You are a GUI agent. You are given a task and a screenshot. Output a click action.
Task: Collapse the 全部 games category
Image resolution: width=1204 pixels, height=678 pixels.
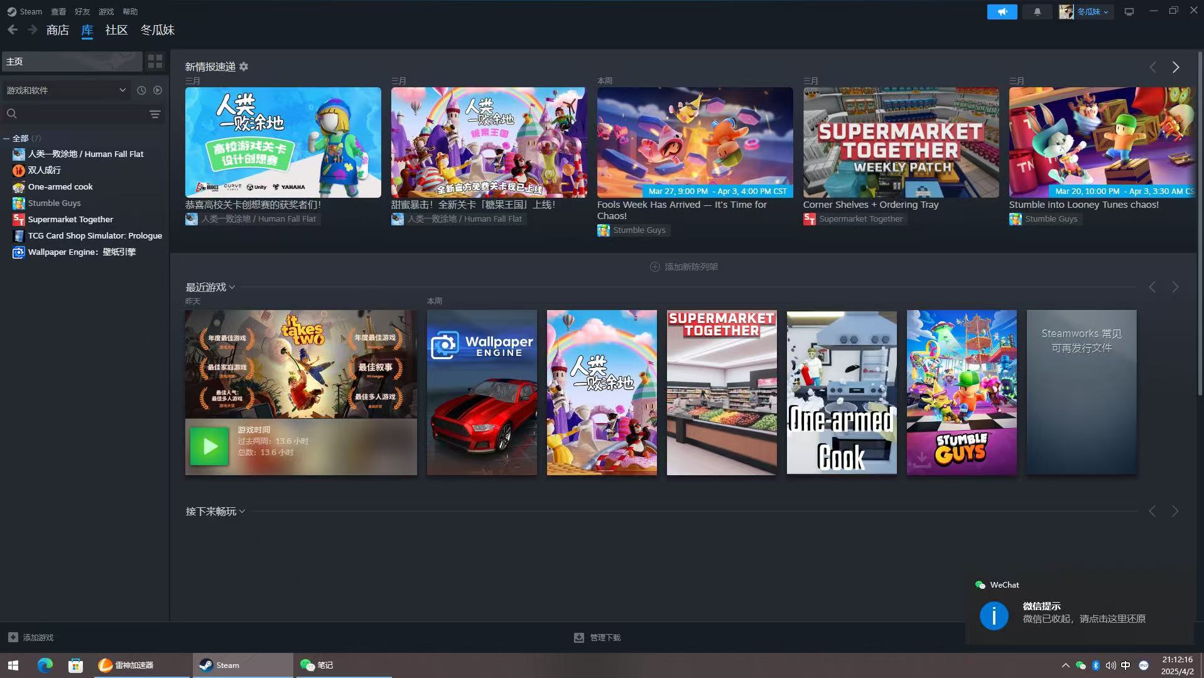point(6,138)
